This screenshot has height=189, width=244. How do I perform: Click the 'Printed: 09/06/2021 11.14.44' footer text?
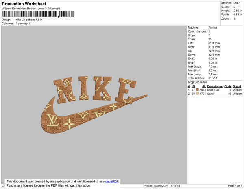tap(162, 186)
